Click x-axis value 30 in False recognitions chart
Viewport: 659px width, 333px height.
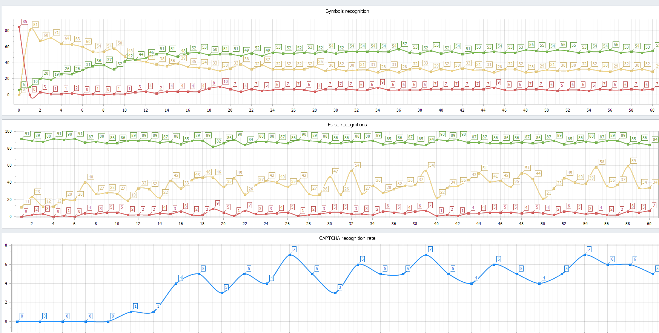[330, 224]
